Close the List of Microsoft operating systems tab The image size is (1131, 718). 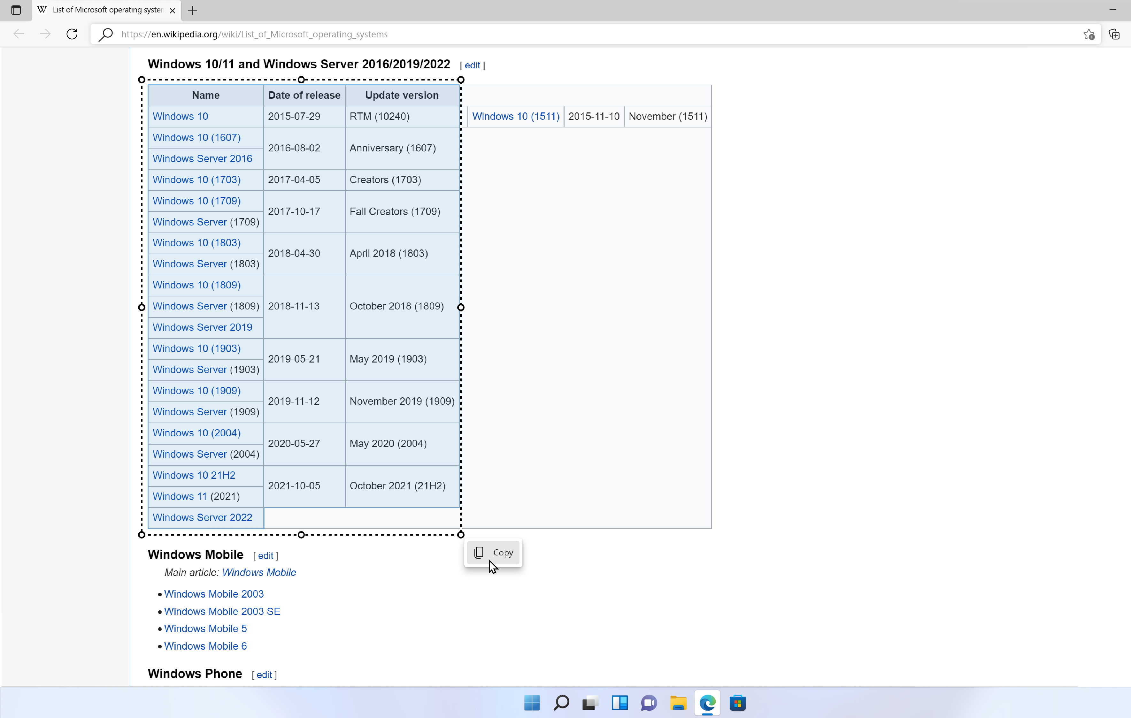tap(173, 11)
